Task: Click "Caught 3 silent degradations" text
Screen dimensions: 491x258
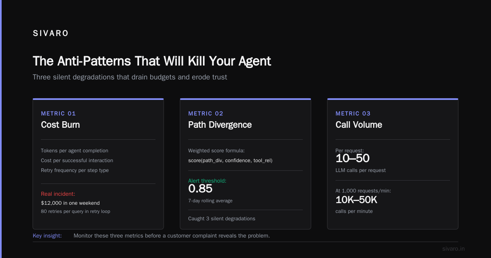Action: 222,219
